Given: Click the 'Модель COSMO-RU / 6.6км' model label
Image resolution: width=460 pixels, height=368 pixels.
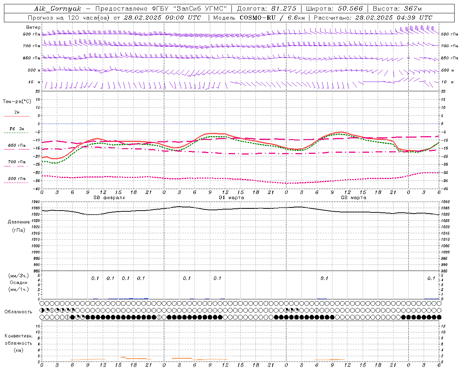Looking at the screenshot, I should click(259, 18).
